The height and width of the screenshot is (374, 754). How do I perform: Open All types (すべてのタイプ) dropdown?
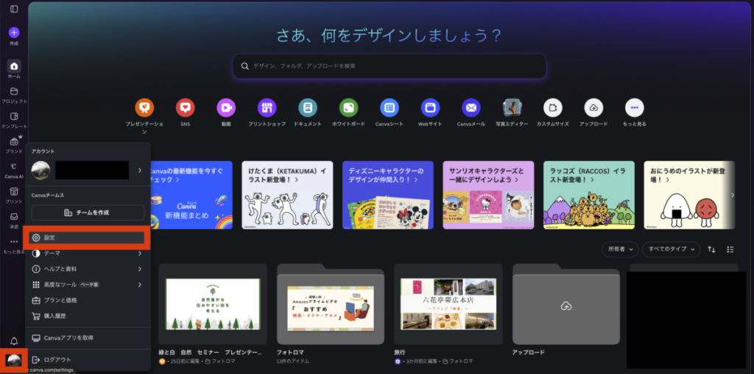pos(672,249)
